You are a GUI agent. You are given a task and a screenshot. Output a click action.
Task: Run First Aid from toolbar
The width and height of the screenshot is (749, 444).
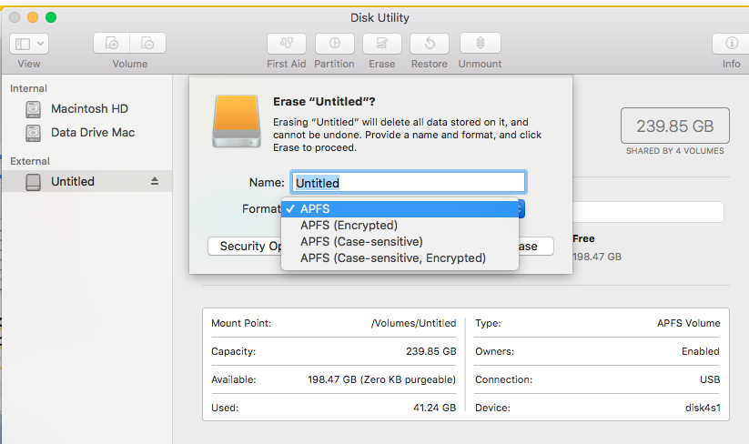tap(287, 44)
